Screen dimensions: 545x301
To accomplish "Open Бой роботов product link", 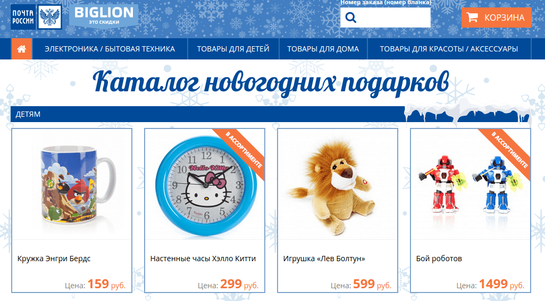I will [x=439, y=259].
